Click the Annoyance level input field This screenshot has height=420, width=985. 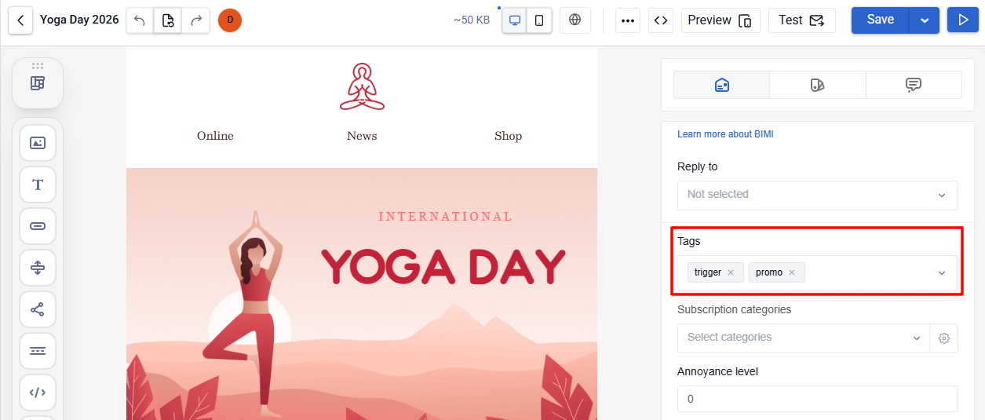point(817,399)
